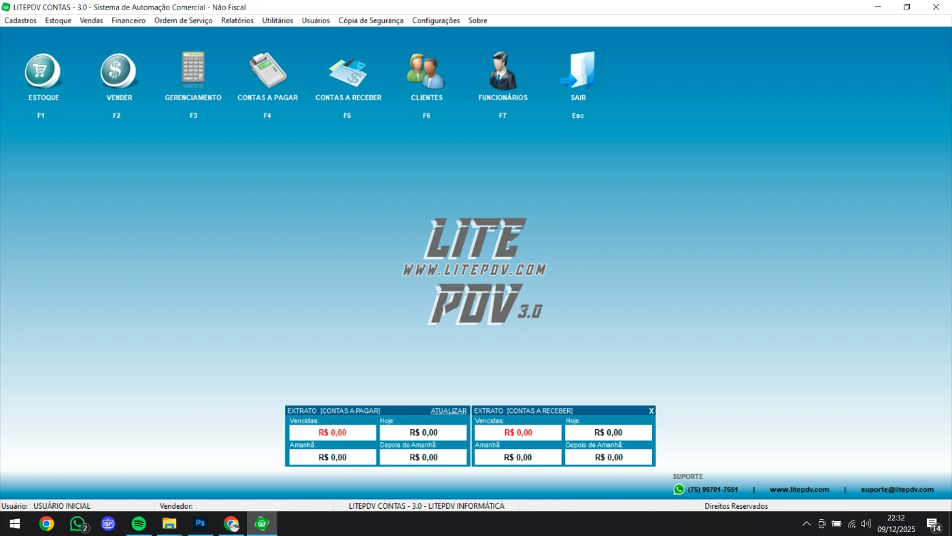Screen dimensions: 952x536
Task: Open Contas a Pagar card machine icon
Action: point(267,71)
